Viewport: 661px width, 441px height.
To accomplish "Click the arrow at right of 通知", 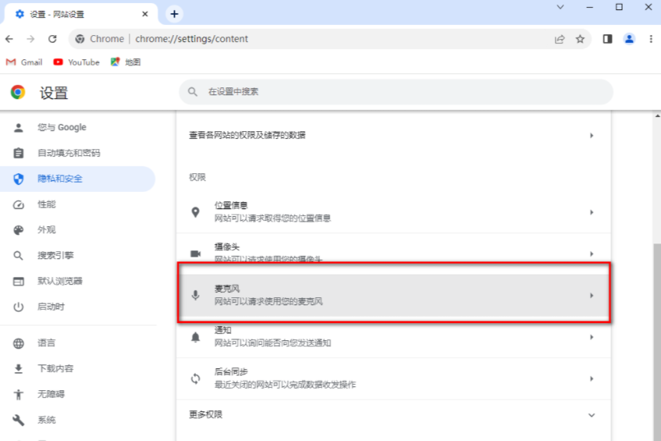I will [x=592, y=337].
